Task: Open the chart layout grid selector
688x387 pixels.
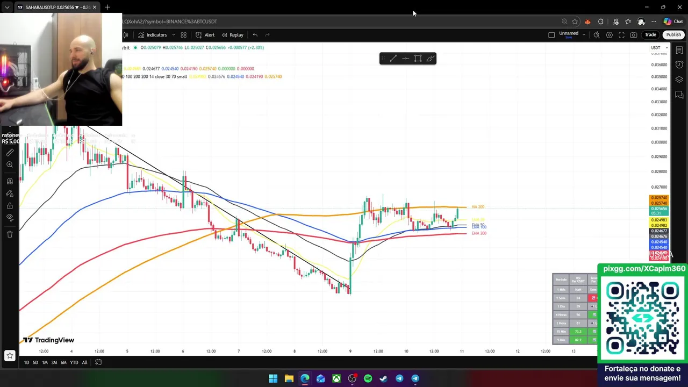Action: (x=183, y=35)
